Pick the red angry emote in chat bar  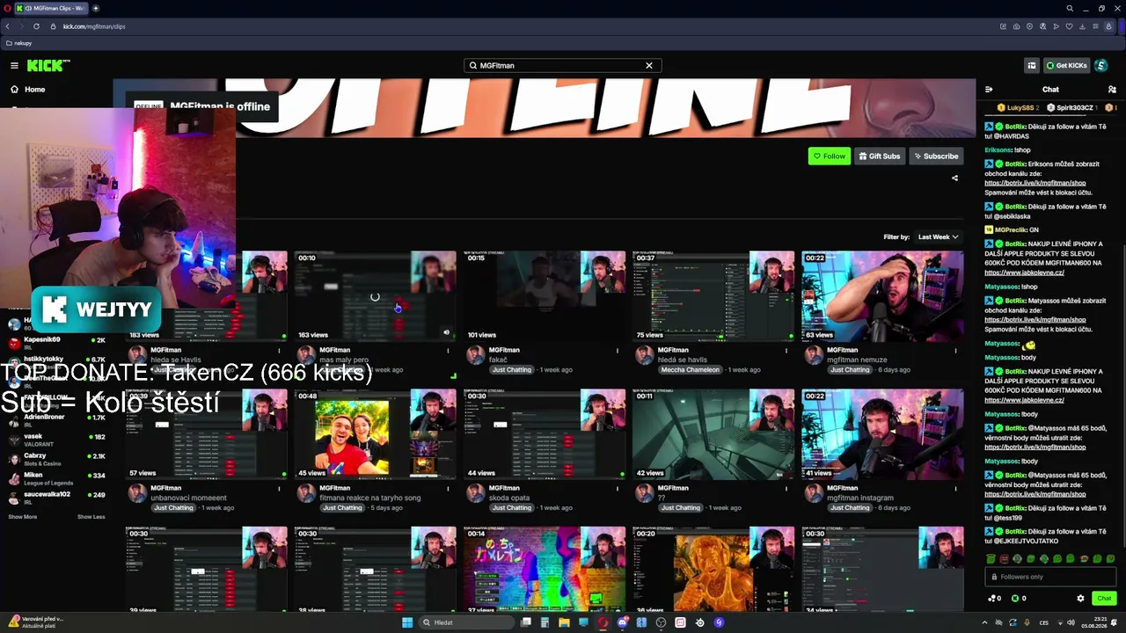pos(1005,559)
